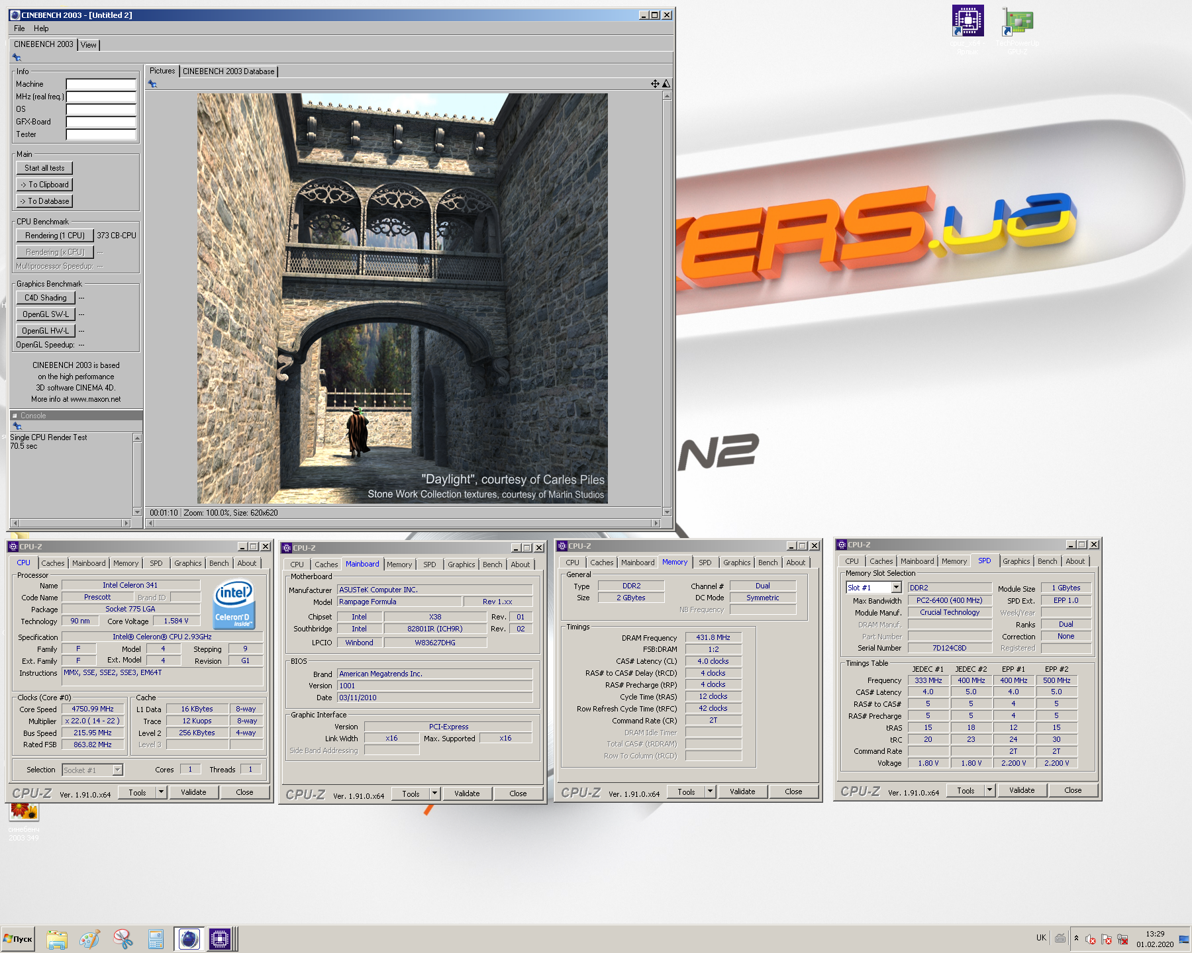Switch to Cinebench taskbar icon
This screenshot has width=1192, height=953.
[189, 938]
